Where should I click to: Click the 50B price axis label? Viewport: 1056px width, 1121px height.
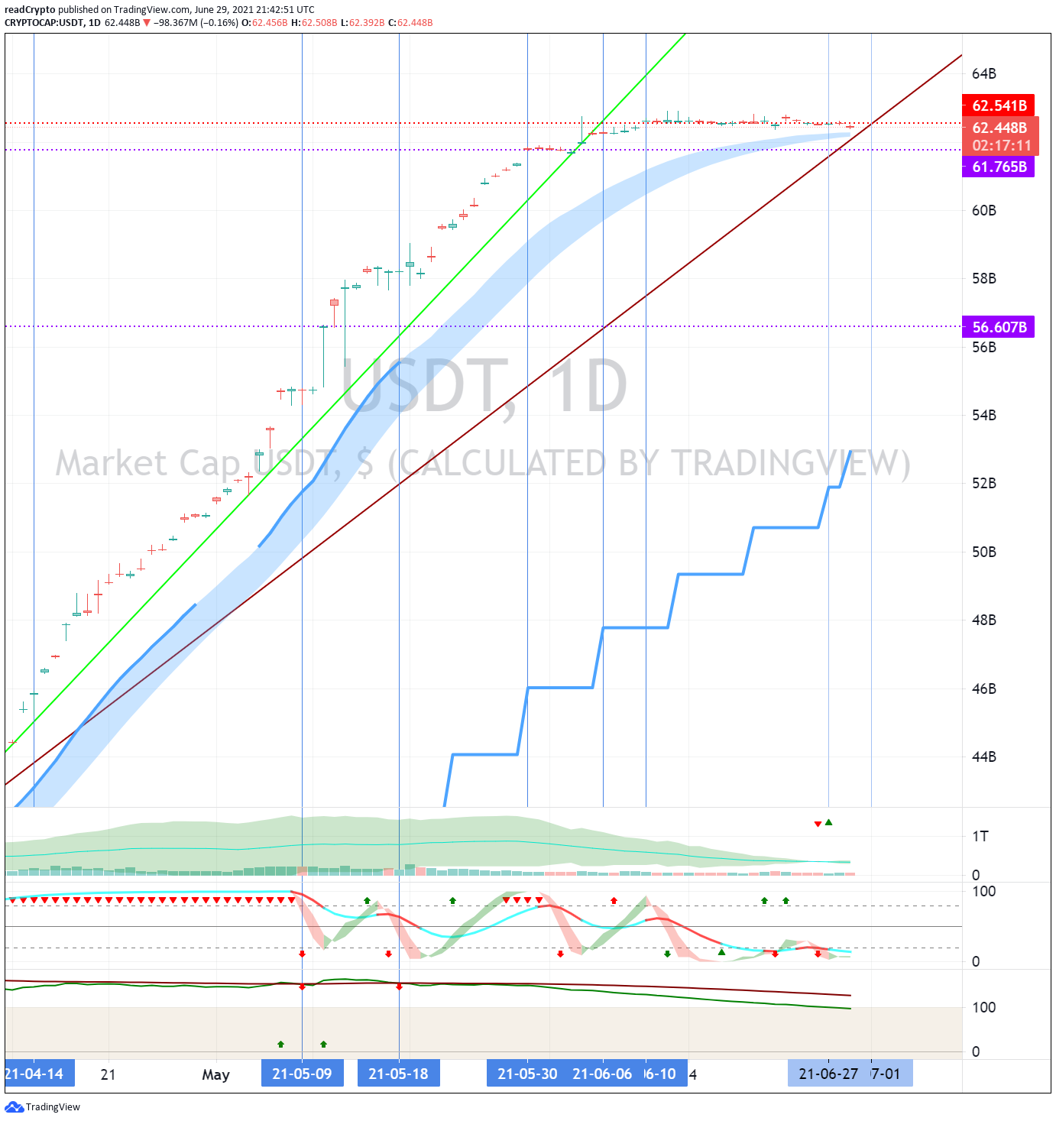984,552
